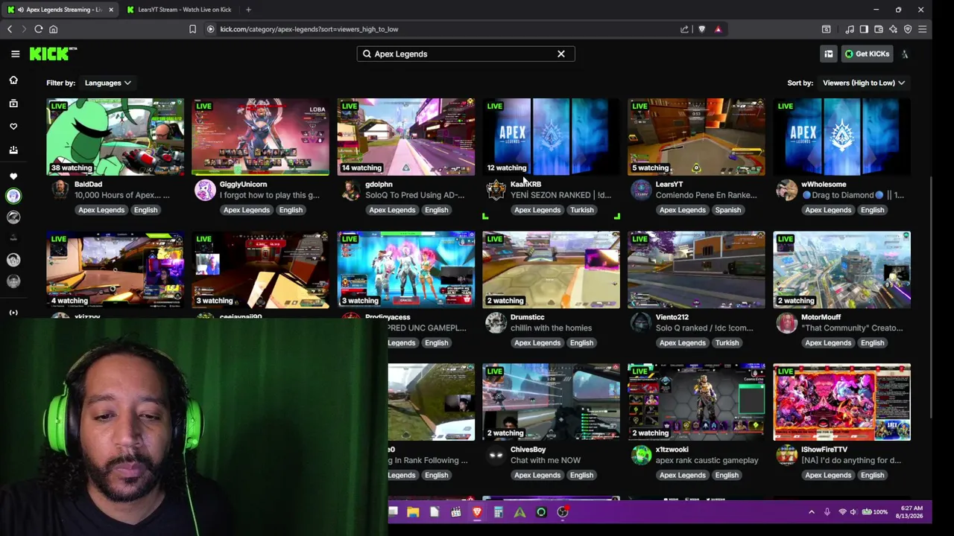Click the Spanish tag under LearsYT
Image resolution: width=954 pixels, height=536 pixels.
[x=728, y=210]
